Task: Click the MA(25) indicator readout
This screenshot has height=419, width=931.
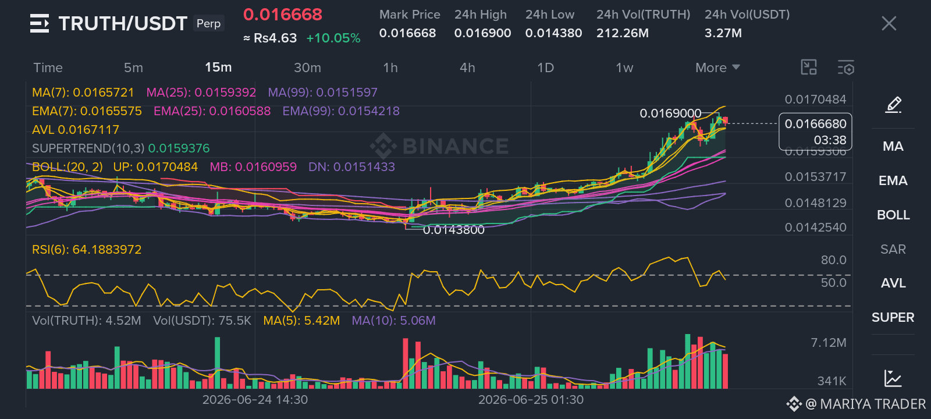Action: (201, 93)
